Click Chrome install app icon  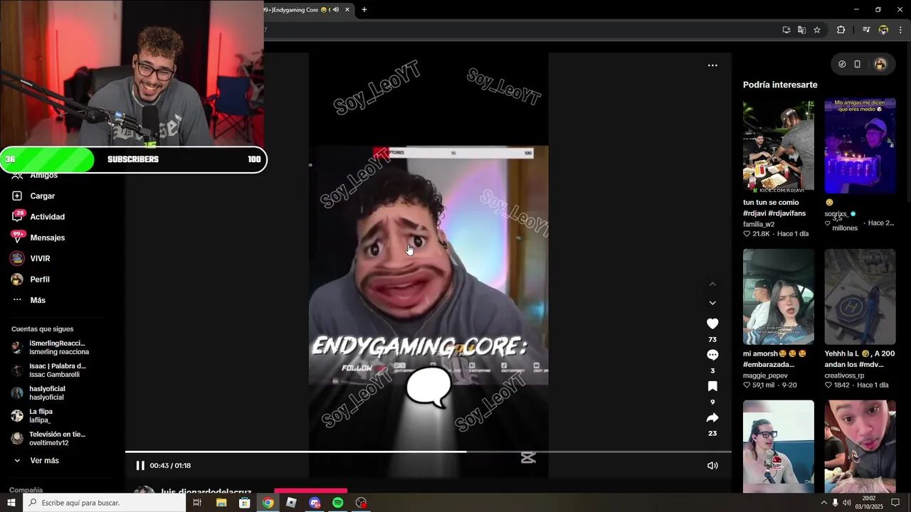coord(786,30)
